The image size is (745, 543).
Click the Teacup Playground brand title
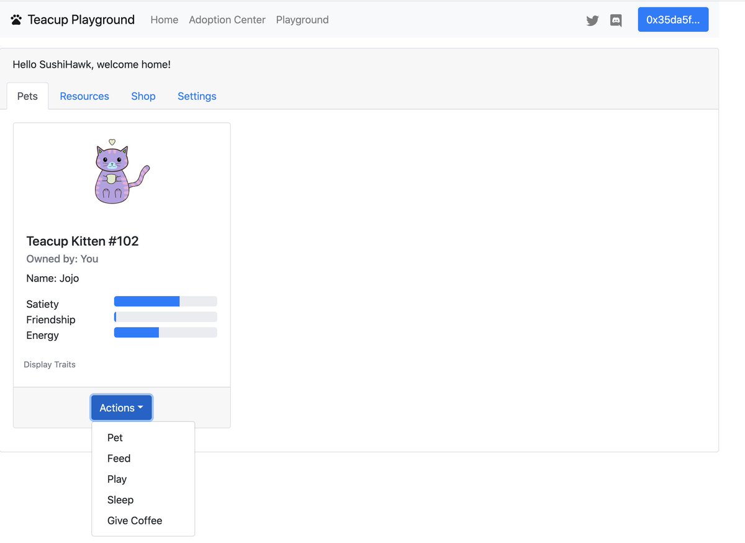tap(81, 20)
